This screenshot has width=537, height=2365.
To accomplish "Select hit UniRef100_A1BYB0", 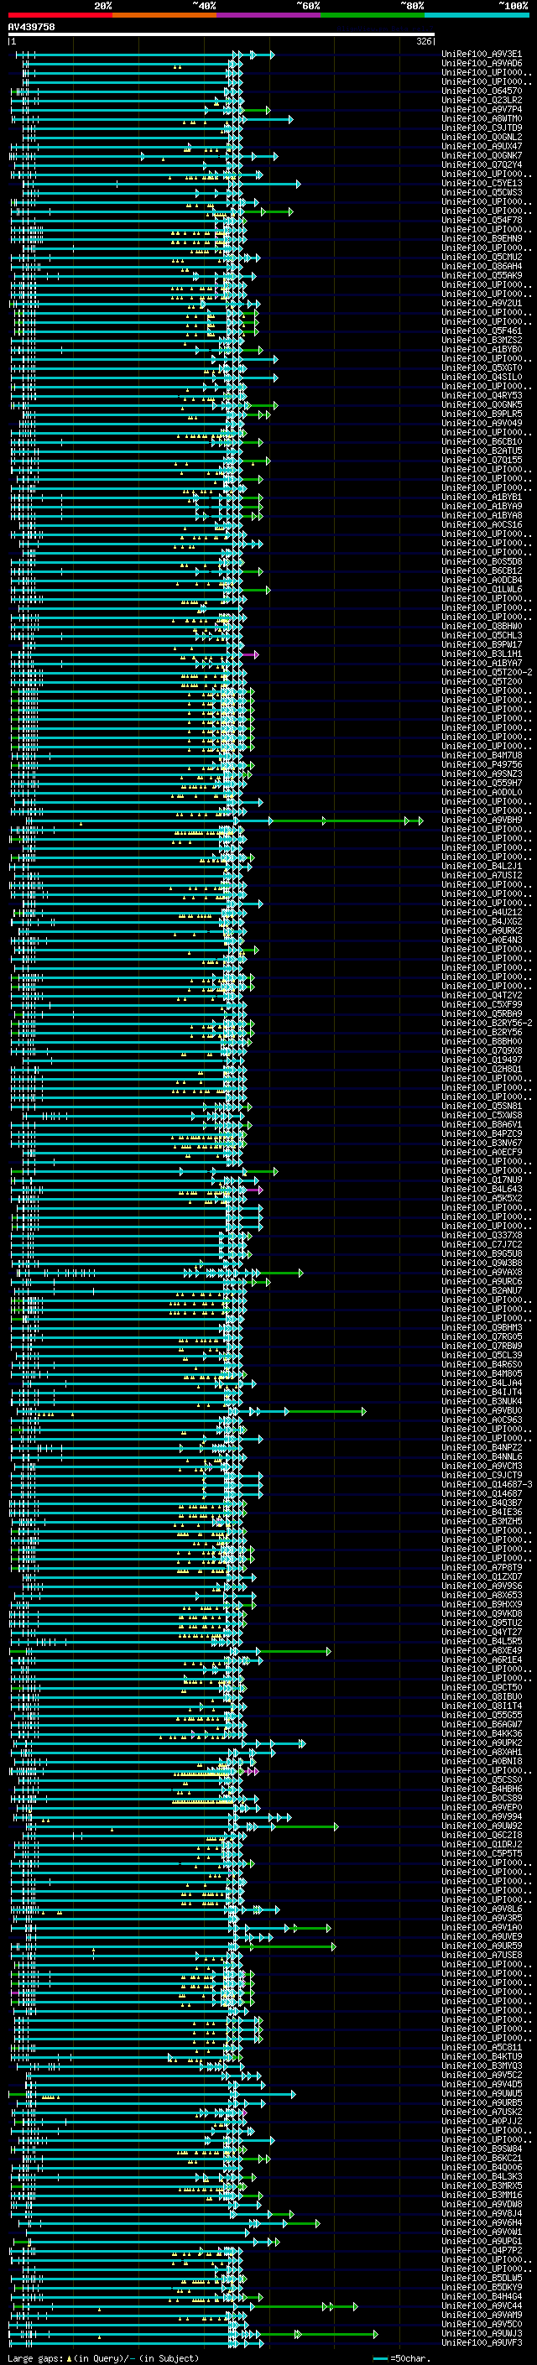I will [x=481, y=349].
